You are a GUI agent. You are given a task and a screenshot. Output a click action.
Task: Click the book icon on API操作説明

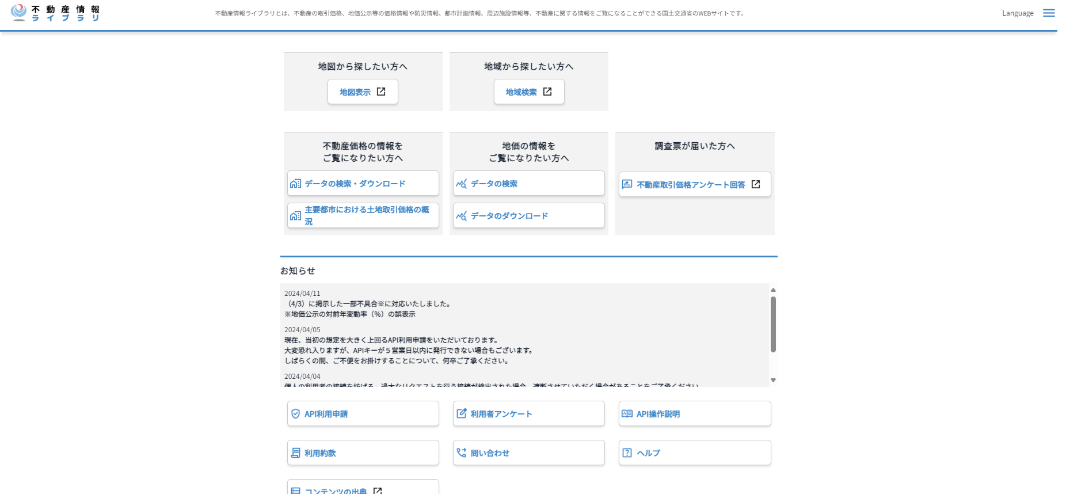pyautogui.click(x=627, y=414)
